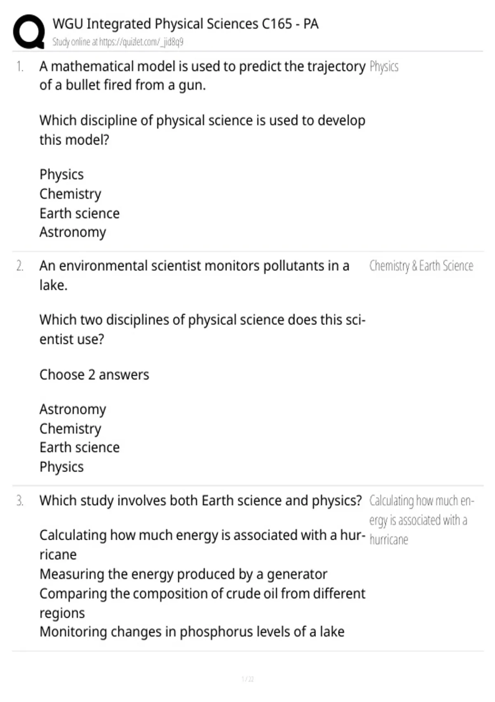Select Chemistry option in question 2
Image resolution: width=495 pixels, height=702 pixels.
[70, 429]
